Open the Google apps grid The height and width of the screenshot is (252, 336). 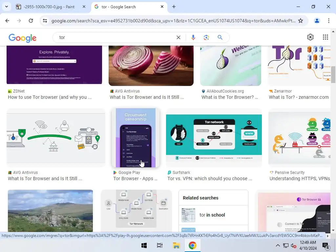point(325,37)
